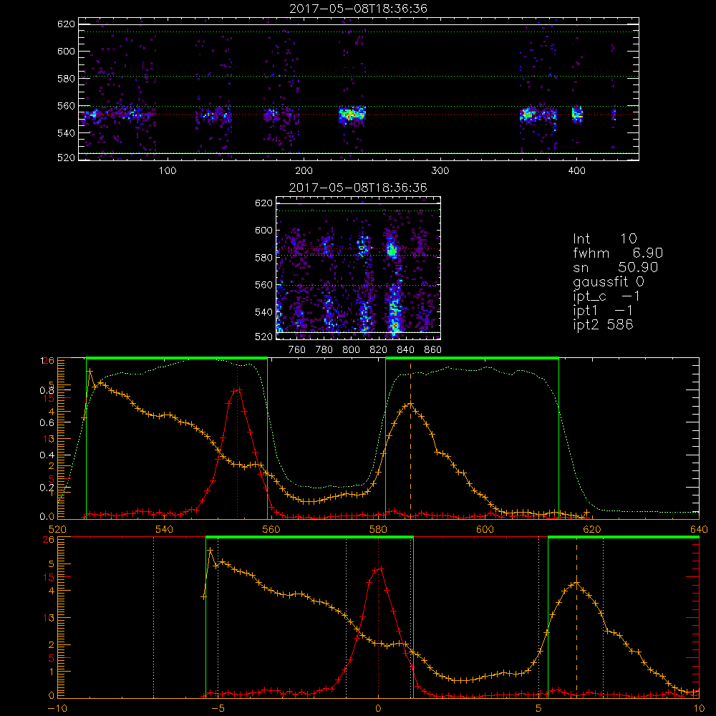
Task: Click x-axis tick label -5 of lower plot
Action: (x=218, y=708)
